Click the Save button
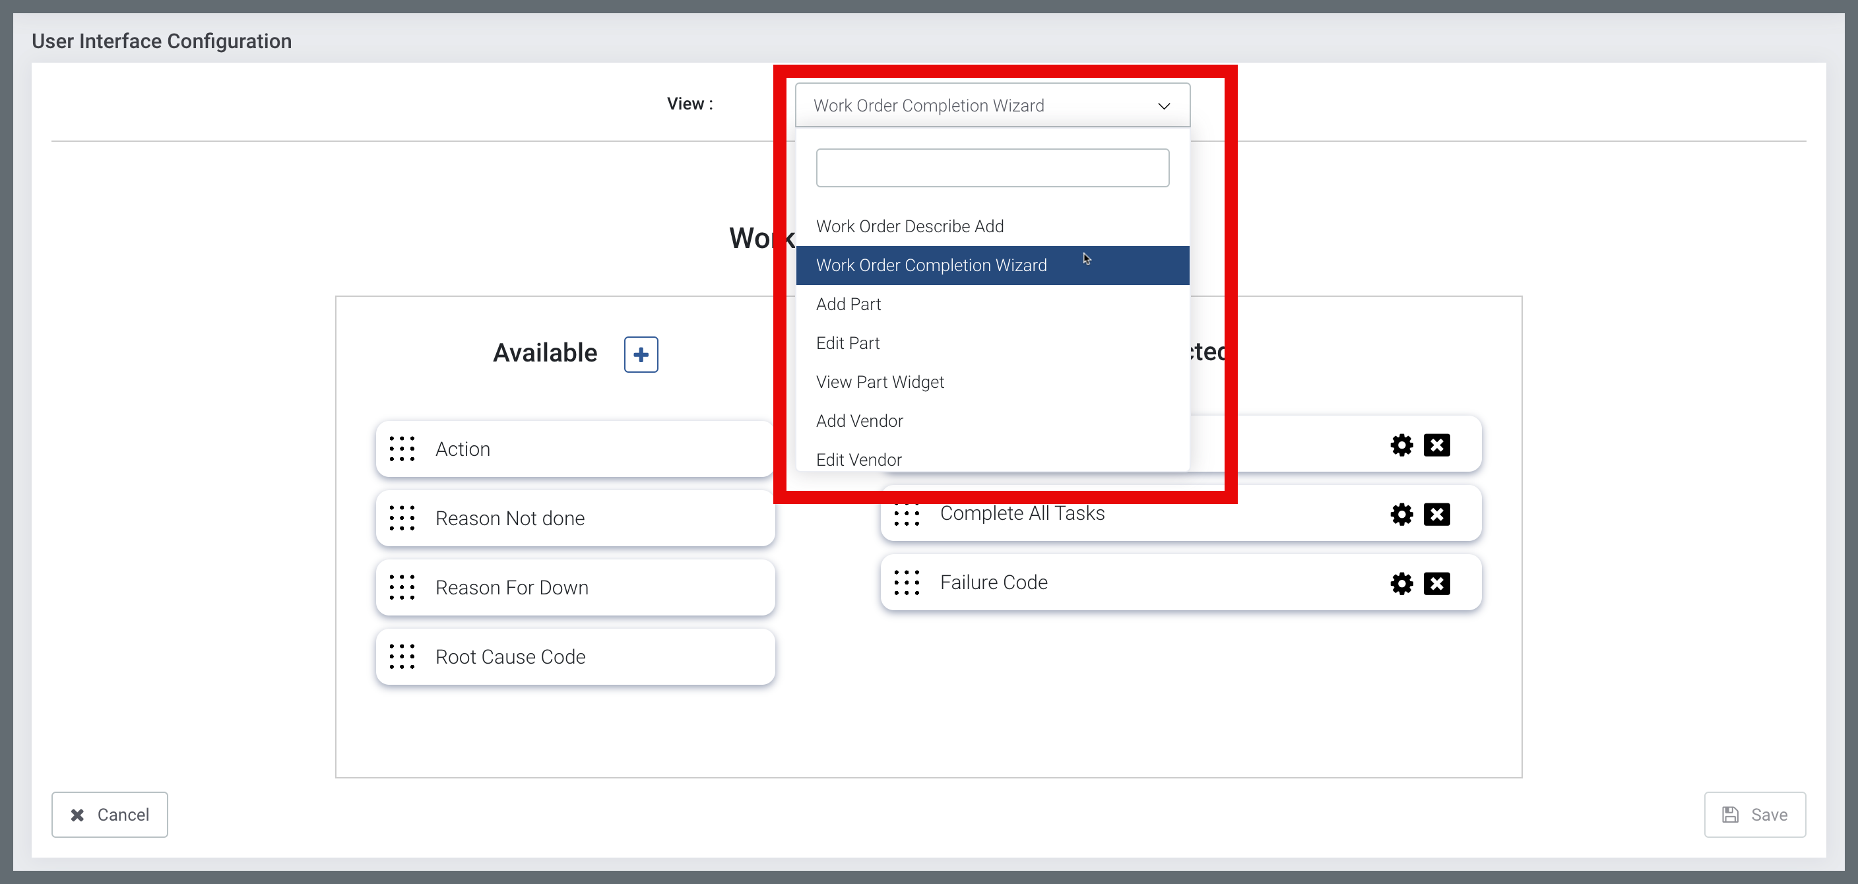The width and height of the screenshot is (1858, 884). pyautogui.click(x=1754, y=815)
